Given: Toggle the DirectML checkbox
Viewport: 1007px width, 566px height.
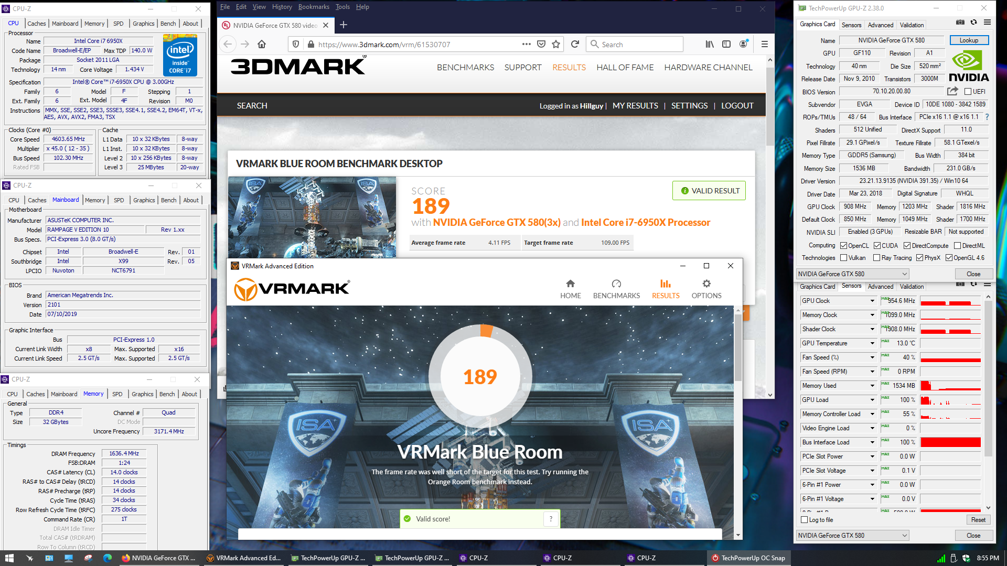Looking at the screenshot, I should pyautogui.click(x=957, y=246).
